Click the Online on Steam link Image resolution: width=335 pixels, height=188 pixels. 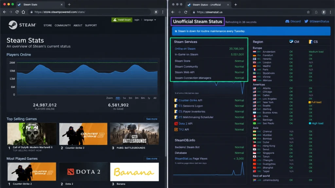coord(185,49)
